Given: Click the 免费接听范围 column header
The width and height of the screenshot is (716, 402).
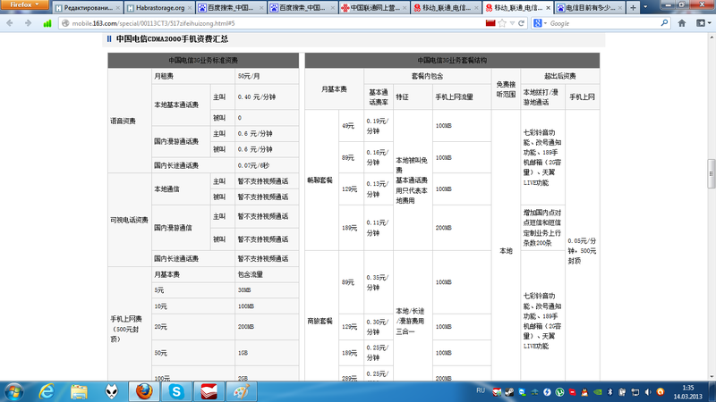Looking at the screenshot, I should pos(506,89).
